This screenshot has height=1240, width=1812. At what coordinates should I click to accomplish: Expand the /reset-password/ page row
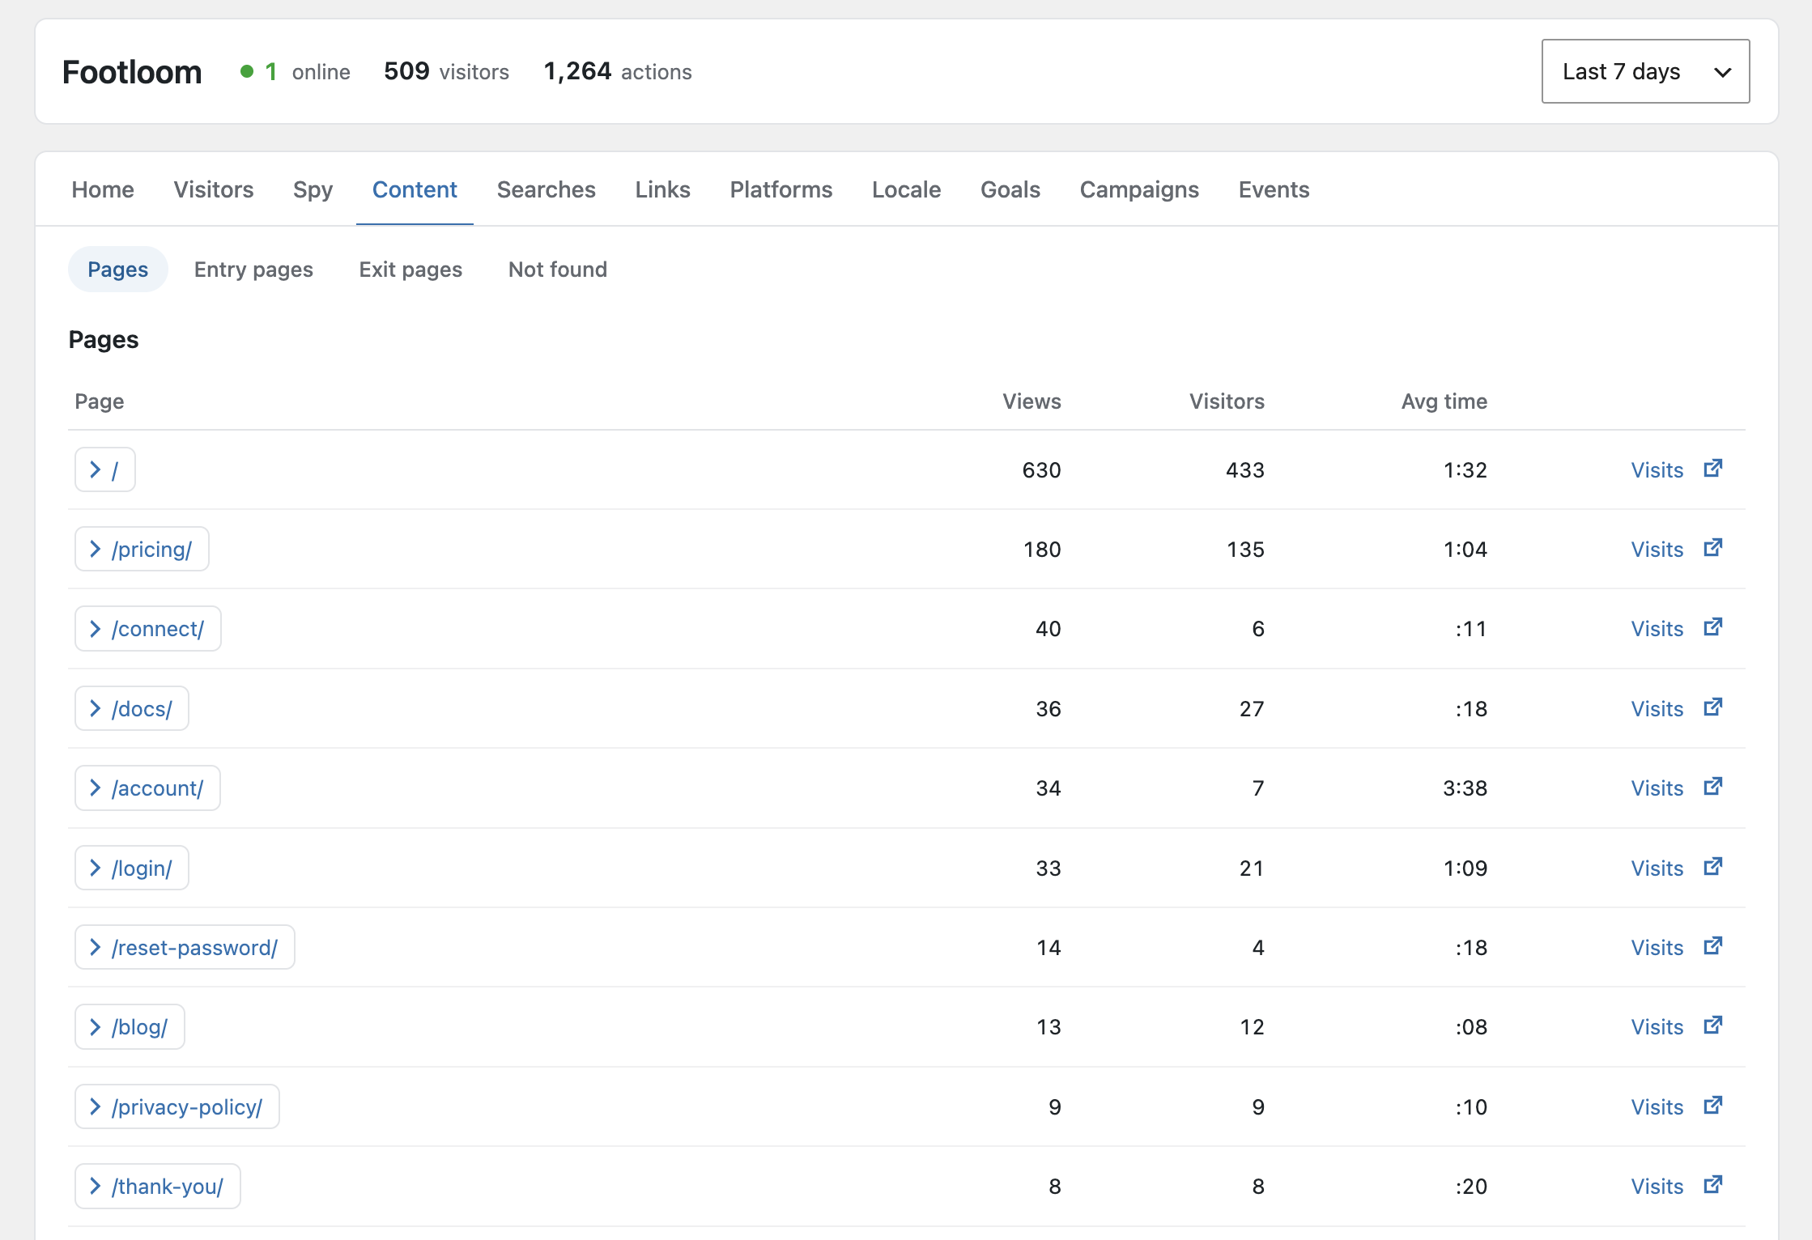(x=185, y=948)
